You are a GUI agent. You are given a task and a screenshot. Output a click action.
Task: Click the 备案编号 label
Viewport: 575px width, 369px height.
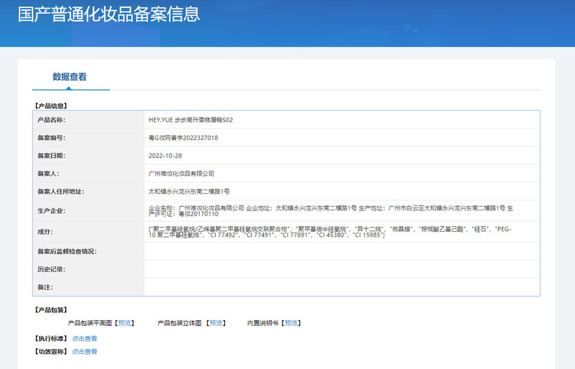point(51,138)
